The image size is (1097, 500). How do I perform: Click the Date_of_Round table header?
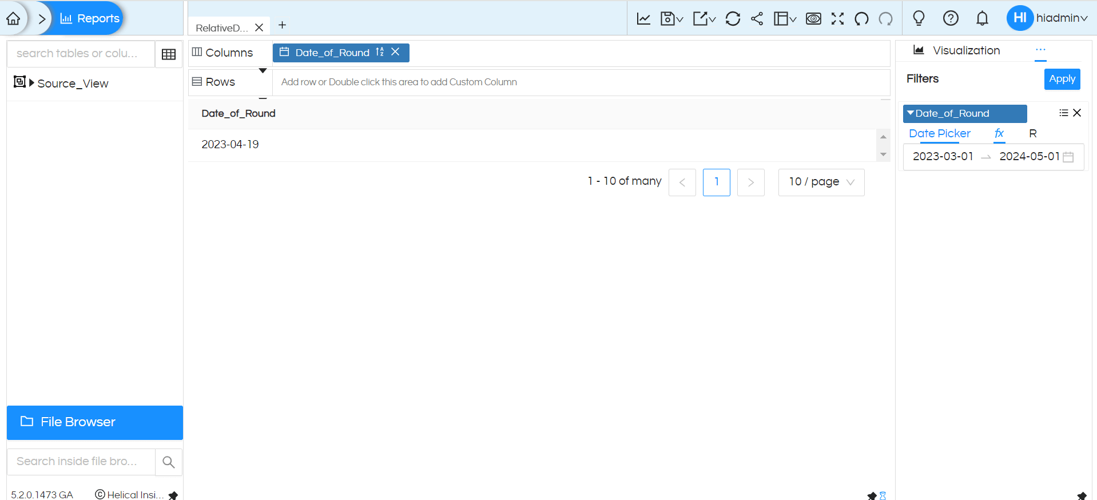pyautogui.click(x=239, y=113)
